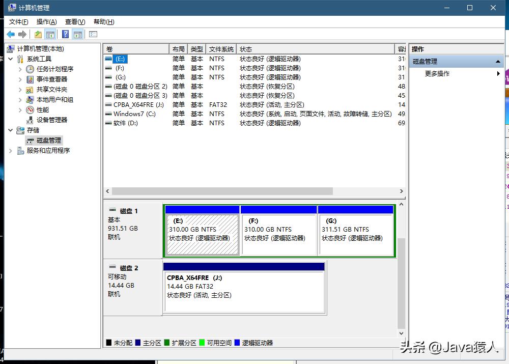Collapse the 存储 tree node
Screen dimensions: 509x364
tap(11, 130)
